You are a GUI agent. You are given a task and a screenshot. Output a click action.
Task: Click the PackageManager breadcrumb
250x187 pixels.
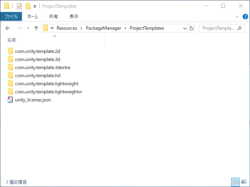(103, 28)
